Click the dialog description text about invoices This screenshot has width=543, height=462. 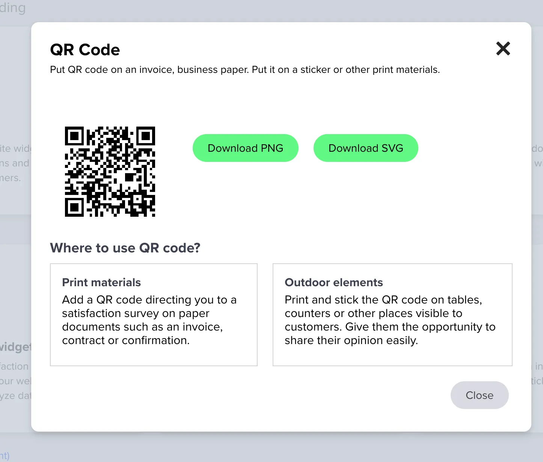coord(245,69)
